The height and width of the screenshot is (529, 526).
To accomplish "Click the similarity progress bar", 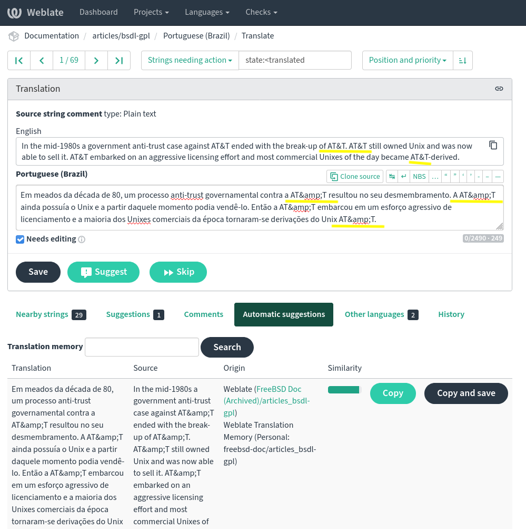I will [x=344, y=390].
